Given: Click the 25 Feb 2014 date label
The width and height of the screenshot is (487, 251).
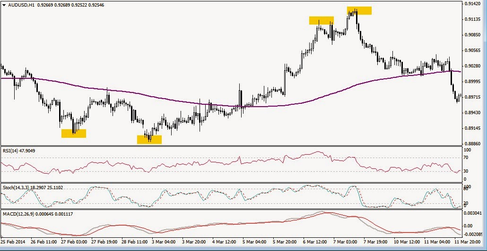Looking at the screenshot, I should (x=12, y=242).
